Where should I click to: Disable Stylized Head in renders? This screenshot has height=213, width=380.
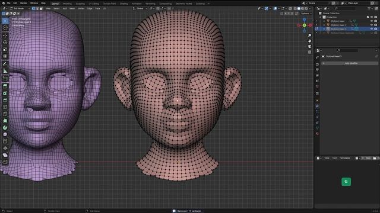coord(376,21)
